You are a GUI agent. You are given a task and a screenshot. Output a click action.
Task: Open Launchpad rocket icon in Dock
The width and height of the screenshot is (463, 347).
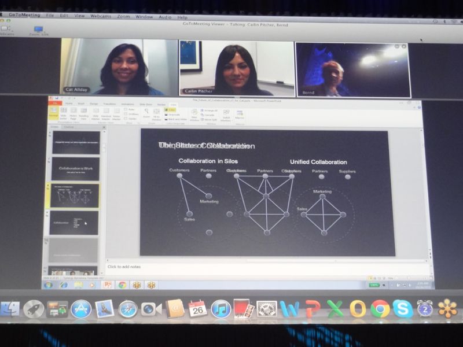click(34, 309)
